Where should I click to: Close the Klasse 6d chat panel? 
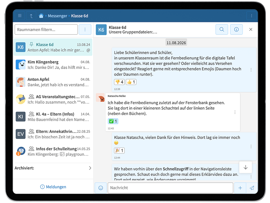[251, 29]
